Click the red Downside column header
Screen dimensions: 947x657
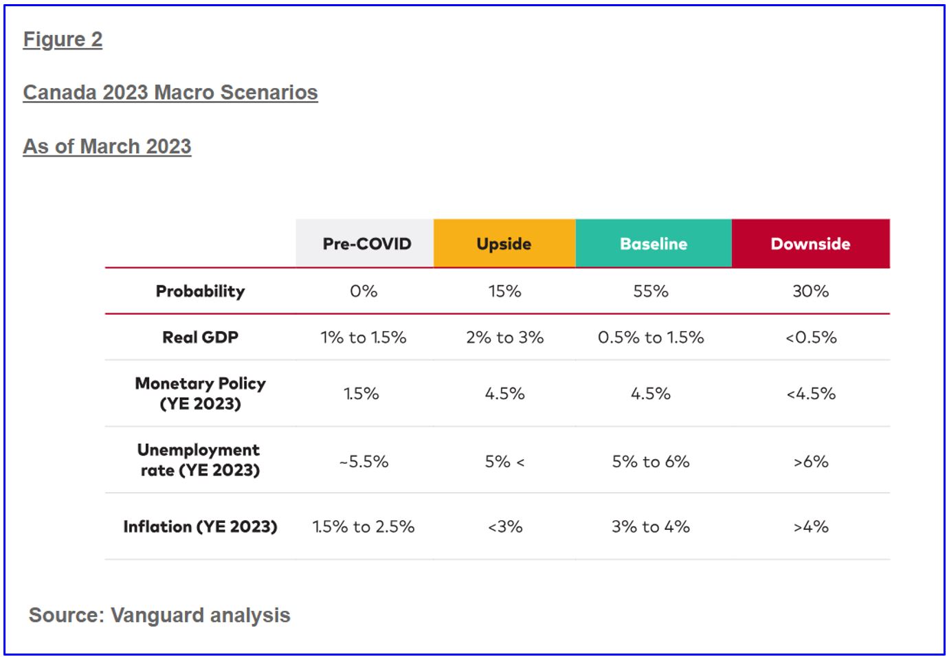(x=810, y=244)
